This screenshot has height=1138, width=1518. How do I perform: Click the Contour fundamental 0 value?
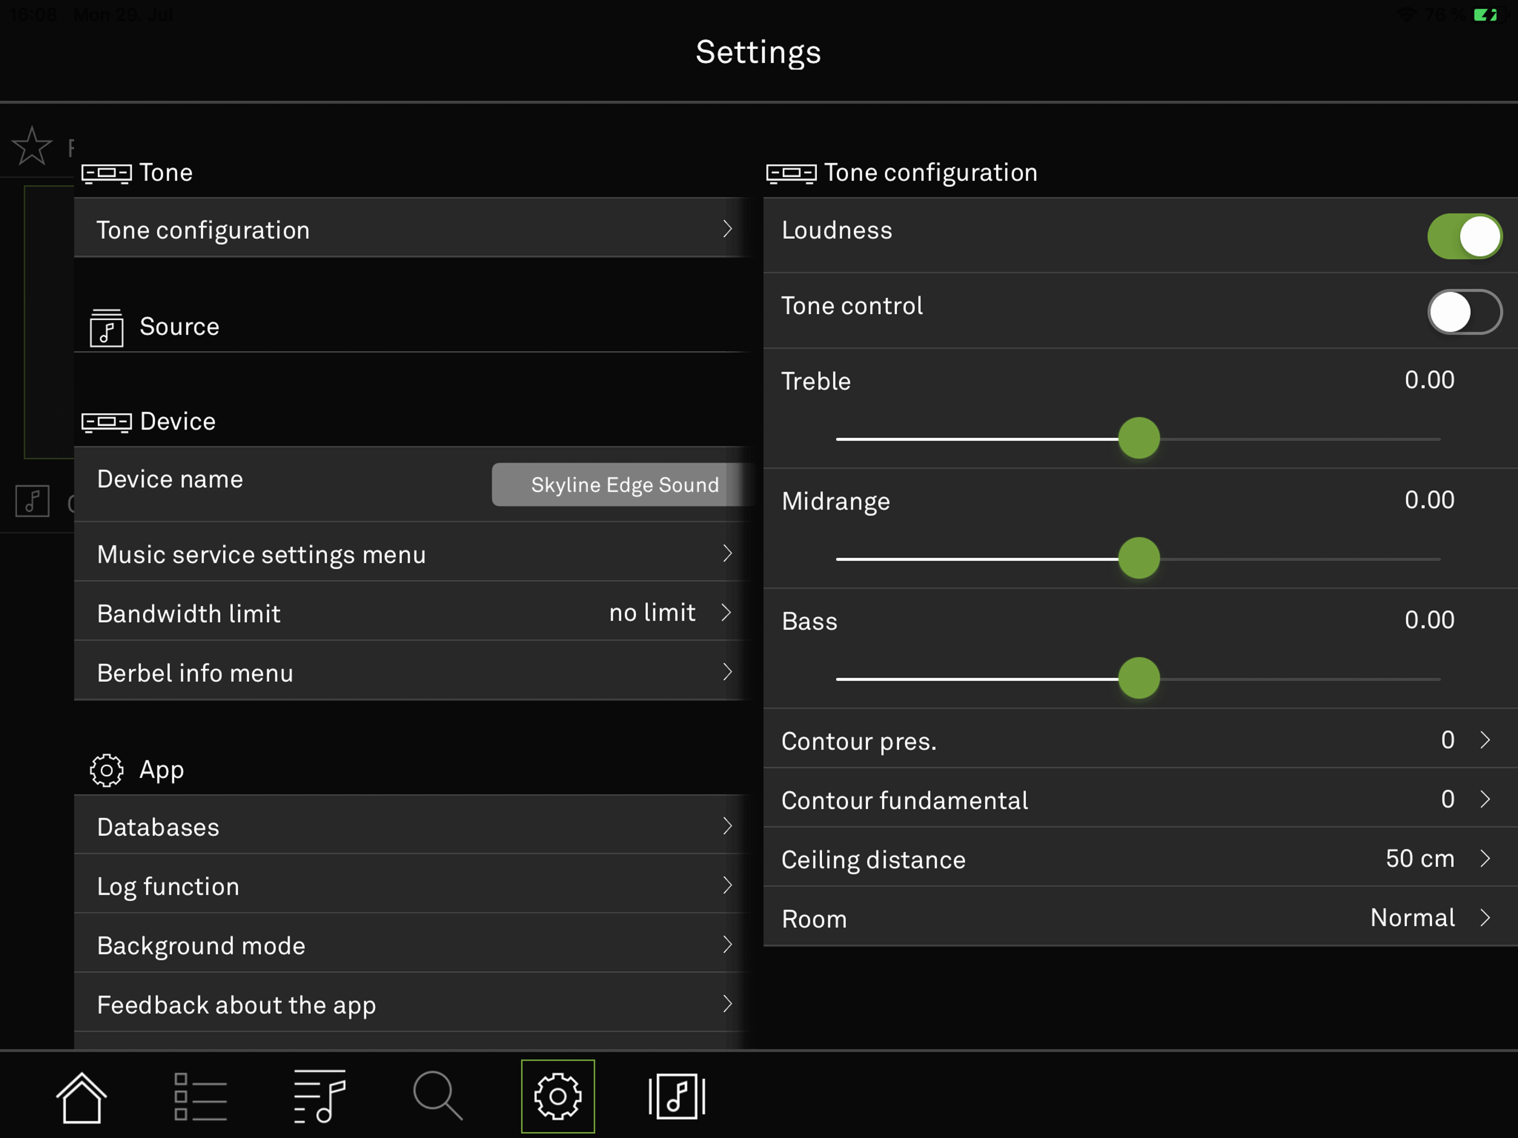point(1447,799)
